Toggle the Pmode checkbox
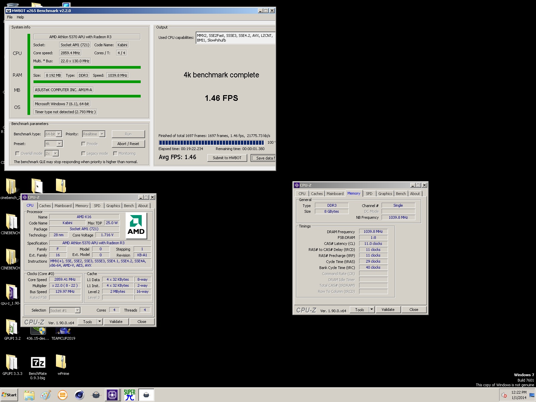Viewport: 536px width, 402px height. (83, 144)
